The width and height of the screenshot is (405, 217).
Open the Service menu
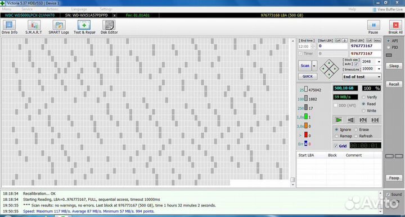[x=27, y=10]
